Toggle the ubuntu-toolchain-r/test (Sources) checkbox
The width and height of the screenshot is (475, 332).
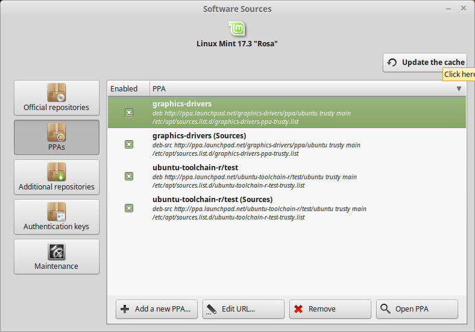(x=129, y=208)
